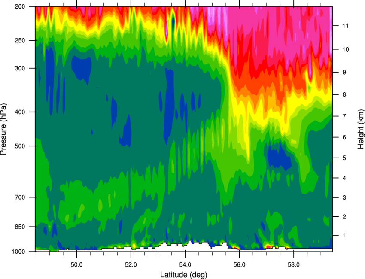The width and height of the screenshot is (365, 279).
Task: Click pressure tick label 700
Action: tap(20, 197)
